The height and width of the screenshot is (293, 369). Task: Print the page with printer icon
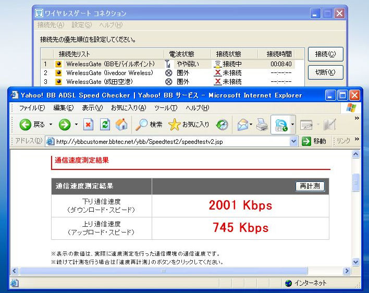pos(262,125)
